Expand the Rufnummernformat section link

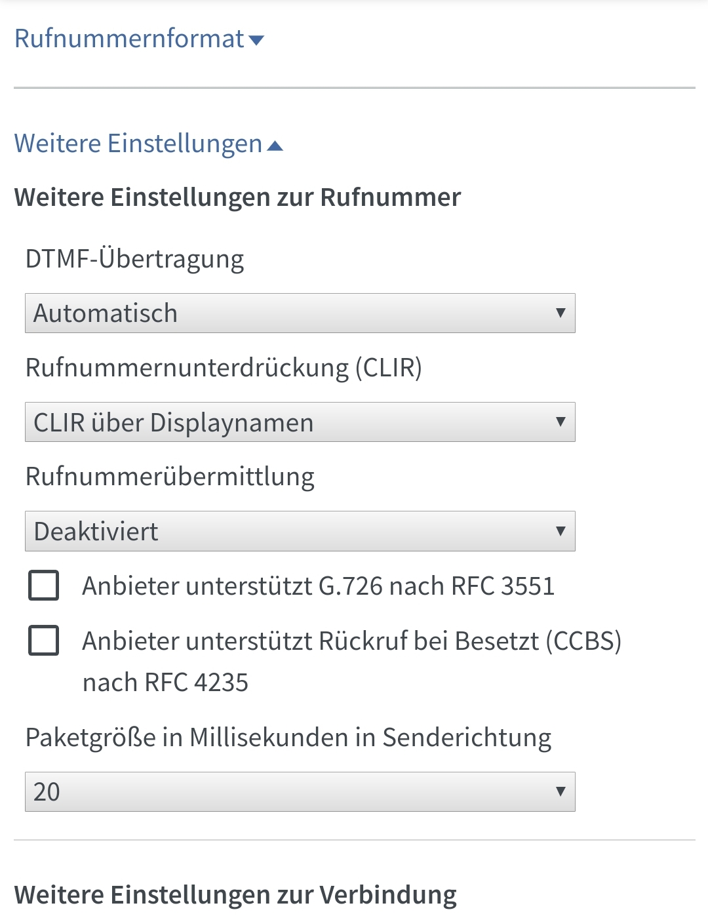click(x=139, y=39)
